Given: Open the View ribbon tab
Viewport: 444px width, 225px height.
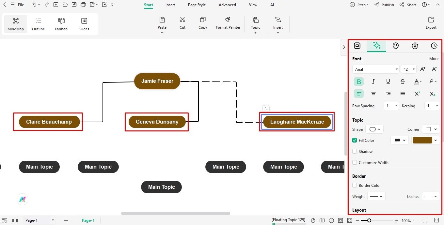Looking at the screenshot, I should 253,5.
